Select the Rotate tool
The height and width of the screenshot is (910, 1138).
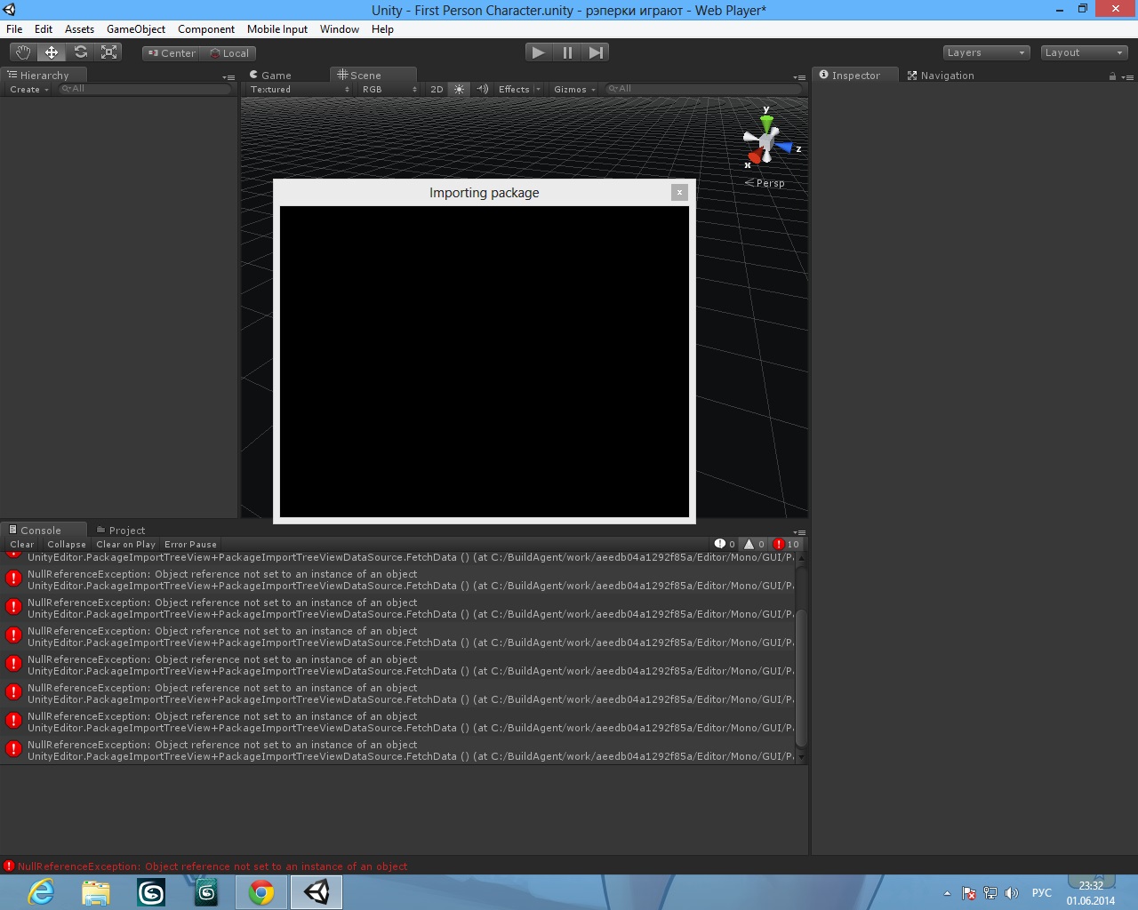pos(81,52)
